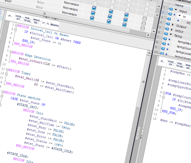The width and height of the screenshot is (191, 163).
Task: Click the tag icon in the tempMax row
Action: click(165, 39)
